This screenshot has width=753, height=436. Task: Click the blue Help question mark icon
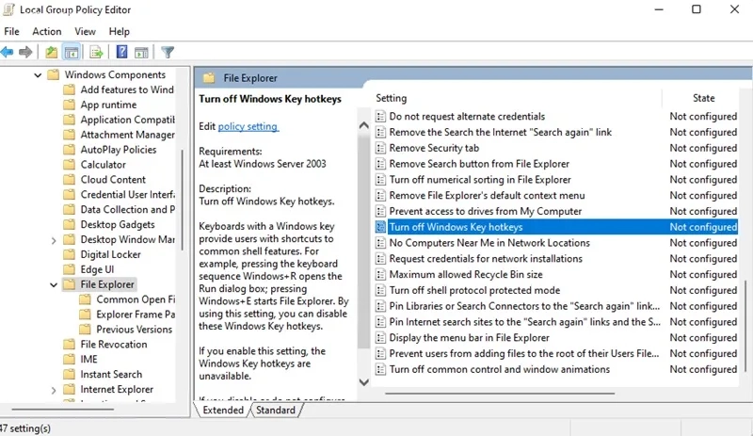[122, 52]
